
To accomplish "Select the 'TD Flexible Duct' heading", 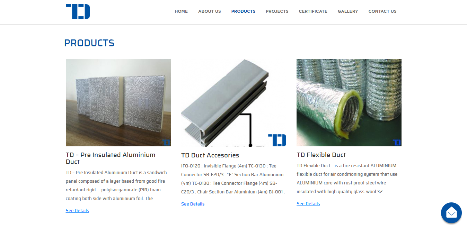I will tap(321, 155).
